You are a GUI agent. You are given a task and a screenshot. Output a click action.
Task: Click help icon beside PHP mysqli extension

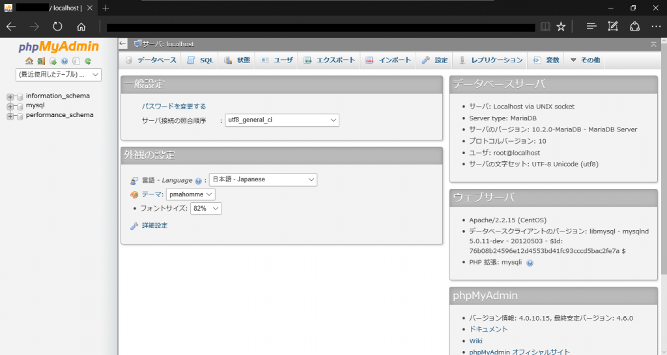[x=530, y=263]
